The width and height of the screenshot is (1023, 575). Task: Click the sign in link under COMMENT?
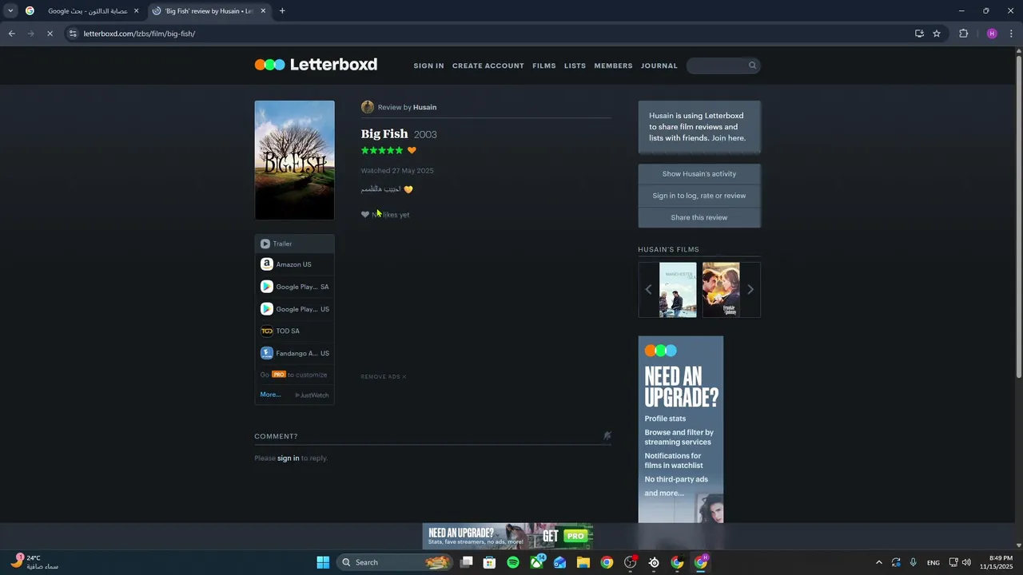[288, 458]
